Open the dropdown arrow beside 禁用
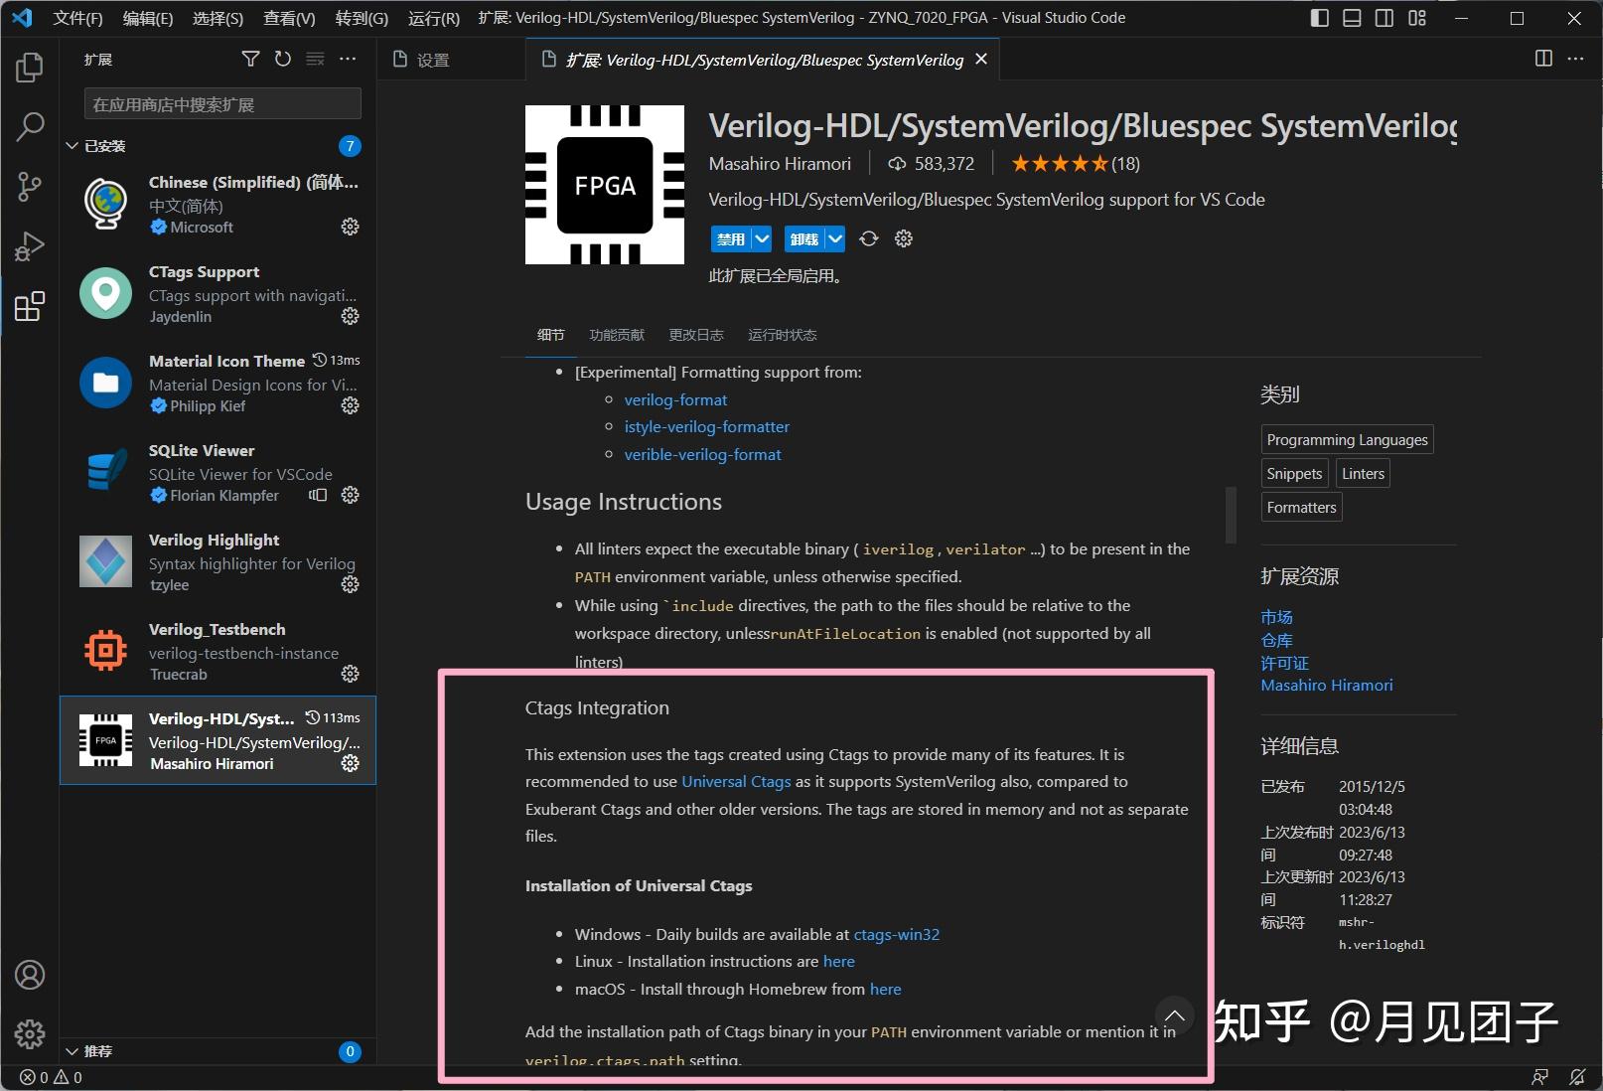Screen dimensions: 1603x1091 (x=761, y=238)
